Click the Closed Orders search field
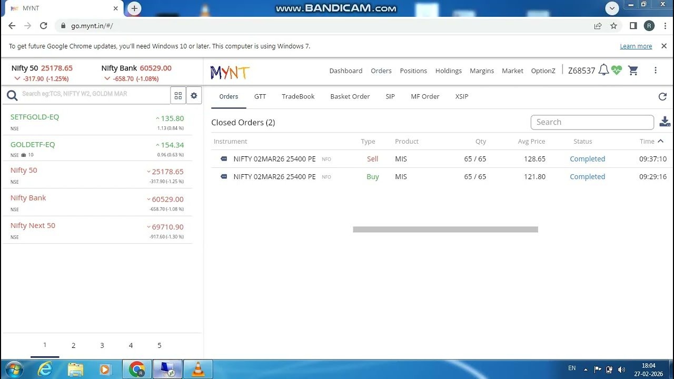The image size is (674, 379). click(x=592, y=122)
